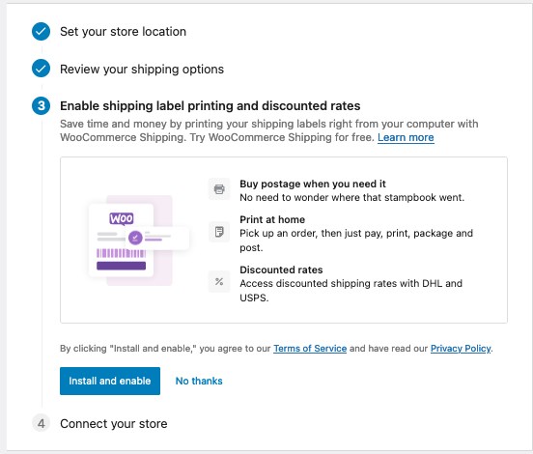Click the Woo shipping label illustration
Screen dimensions: 533x454
138,241
